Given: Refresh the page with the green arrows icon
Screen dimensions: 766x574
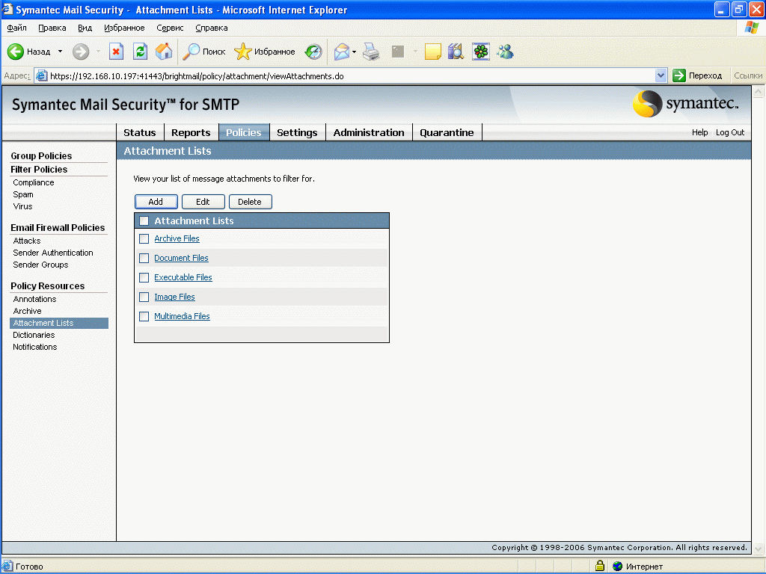Looking at the screenshot, I should [140, 52].
